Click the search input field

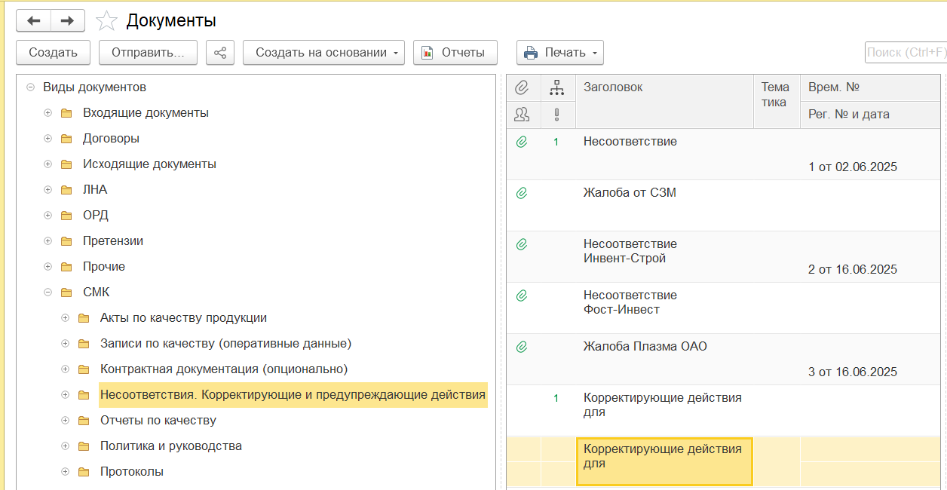905,53
